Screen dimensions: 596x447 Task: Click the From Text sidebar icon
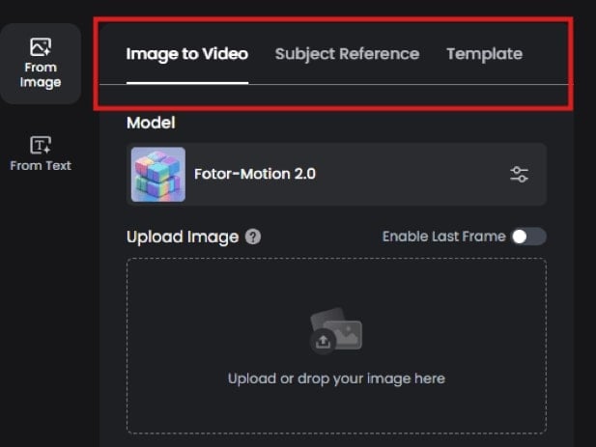pyautogui.click(x=41, y=145)
